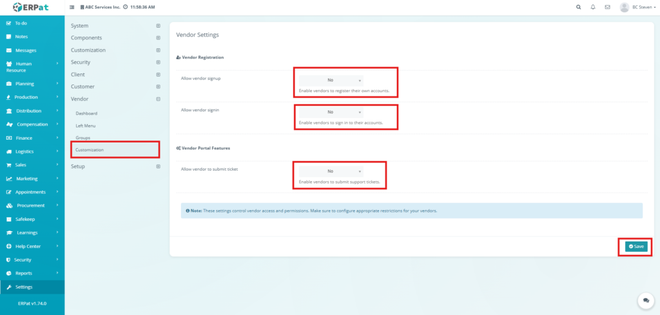The height and width of the screenshot is (315, 660).
Task: Open the chat bubble icon
Action: pos(646,301)
